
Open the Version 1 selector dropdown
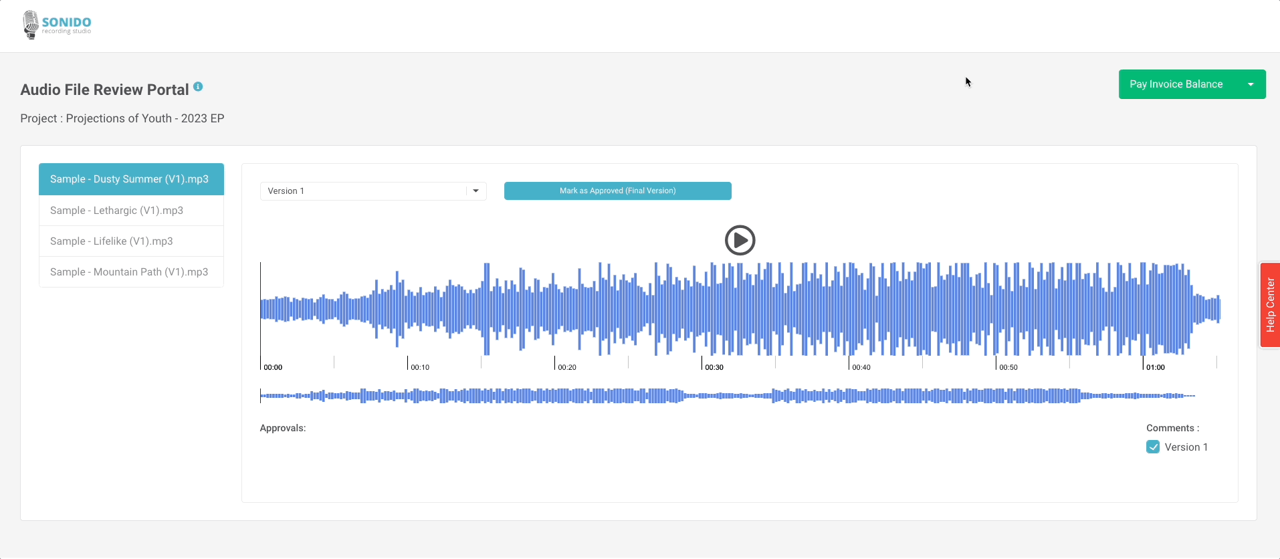point(364,191)
